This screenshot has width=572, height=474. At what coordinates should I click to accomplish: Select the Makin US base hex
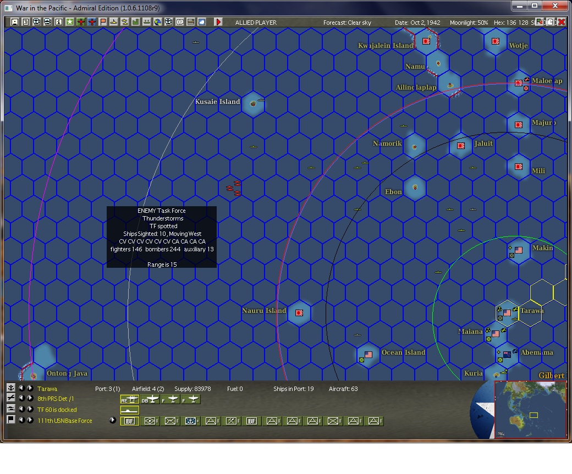click(518, 250)
